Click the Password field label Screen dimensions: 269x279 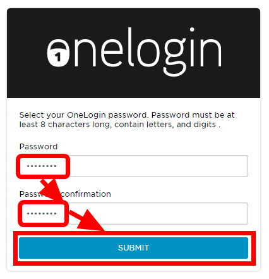(x=39, y=147)
